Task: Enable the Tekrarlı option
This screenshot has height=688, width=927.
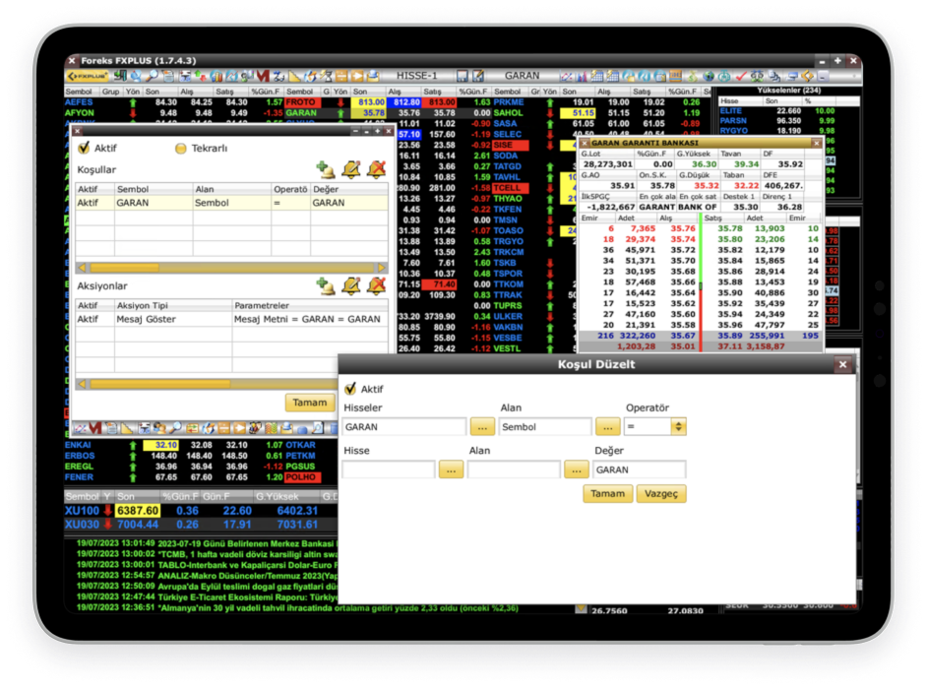Action: [x=181, y=148]
